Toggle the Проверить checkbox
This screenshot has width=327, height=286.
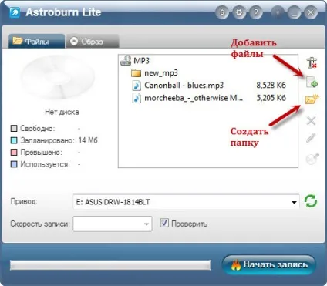[164, 223]
